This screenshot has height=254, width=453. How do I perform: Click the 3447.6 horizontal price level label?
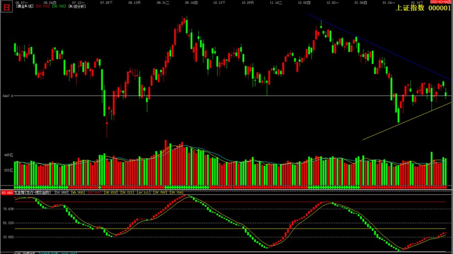[x=8, y=96]
